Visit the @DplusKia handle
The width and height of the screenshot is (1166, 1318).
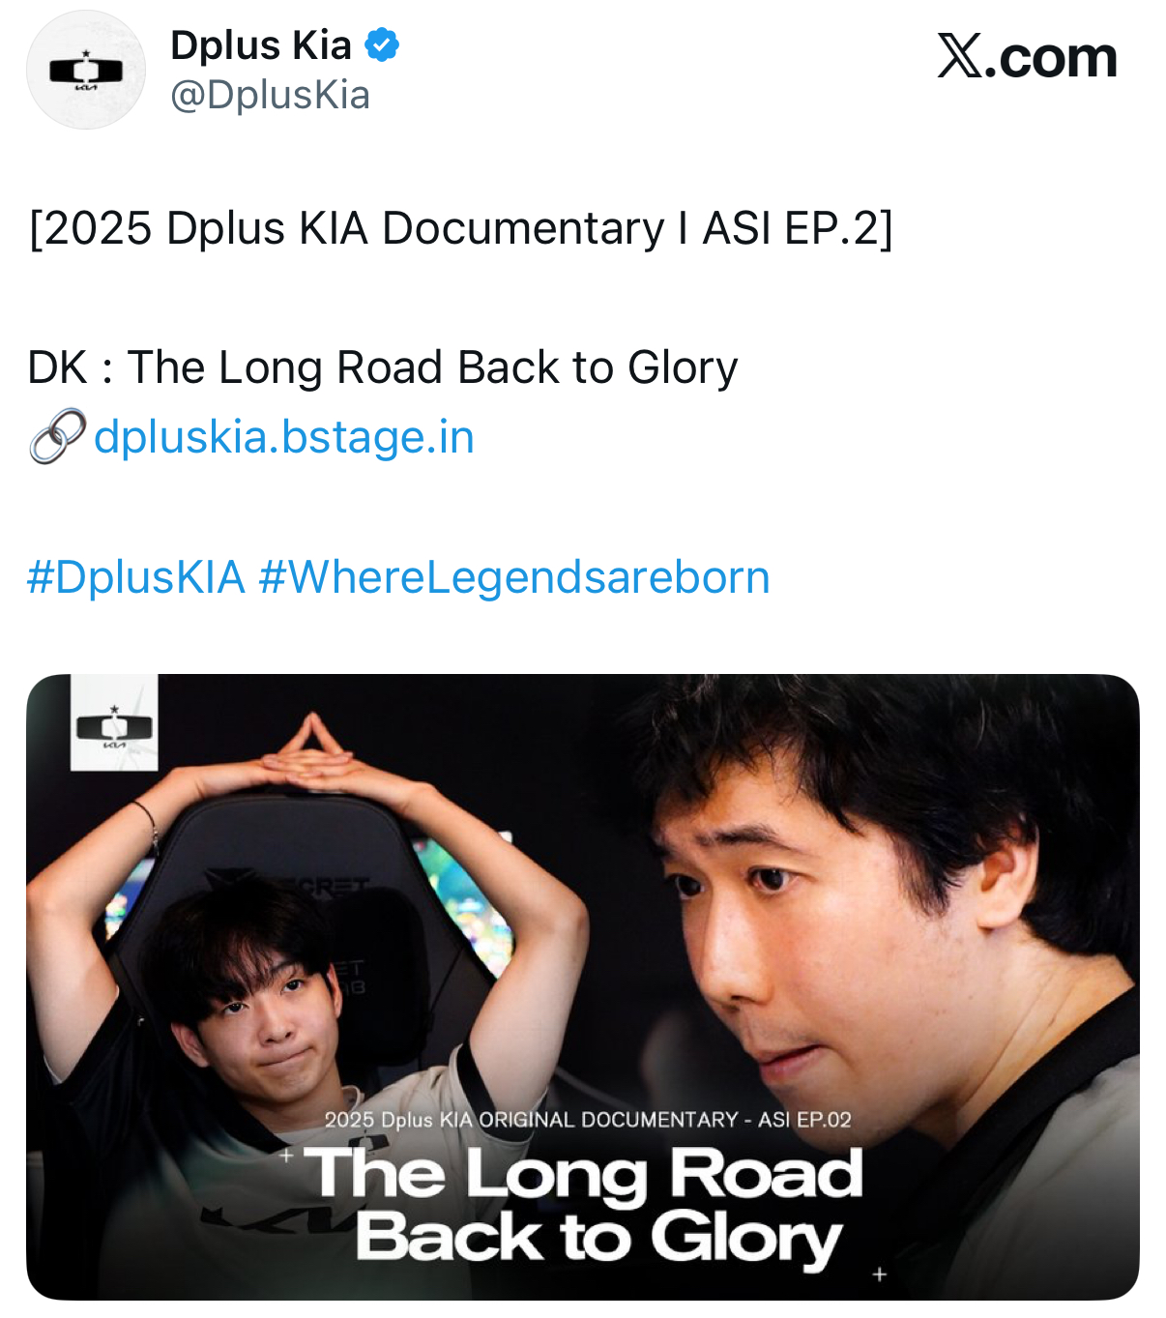click(x=270, y=95)
